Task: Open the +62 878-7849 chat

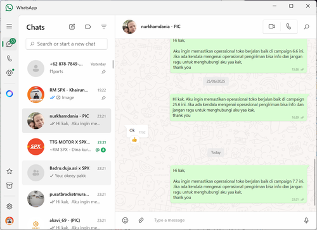Action: pyautogui.click(x=67, y=68)
